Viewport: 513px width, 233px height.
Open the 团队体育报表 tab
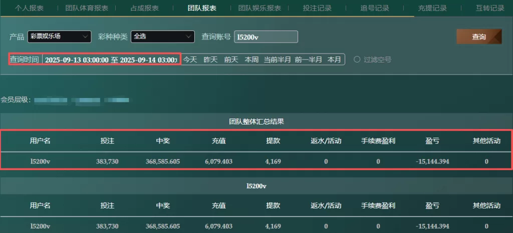pos(87,8)
